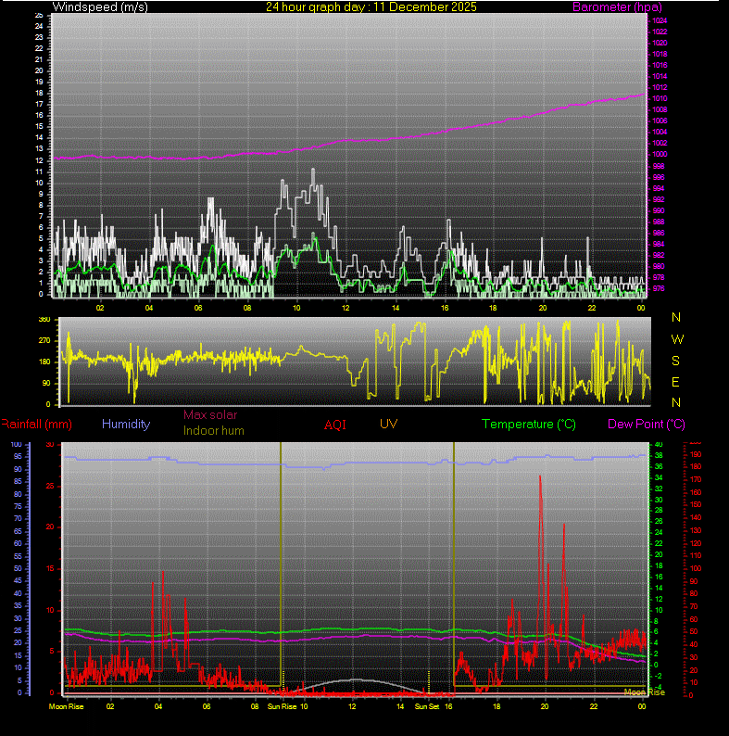Image resolution: width=729 pixels, height=736 pixels.
Task: Select the Humidity legend label
Action: (126, 424)
